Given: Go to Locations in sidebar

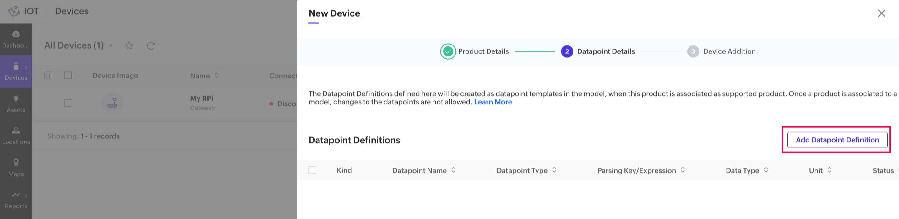Looking at the screenshot, I should click(x=16, y=135).
